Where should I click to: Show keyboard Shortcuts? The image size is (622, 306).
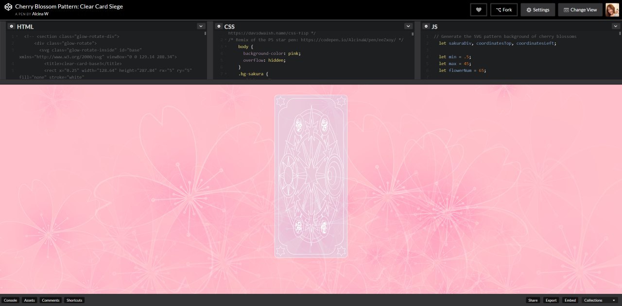[74, 300]
